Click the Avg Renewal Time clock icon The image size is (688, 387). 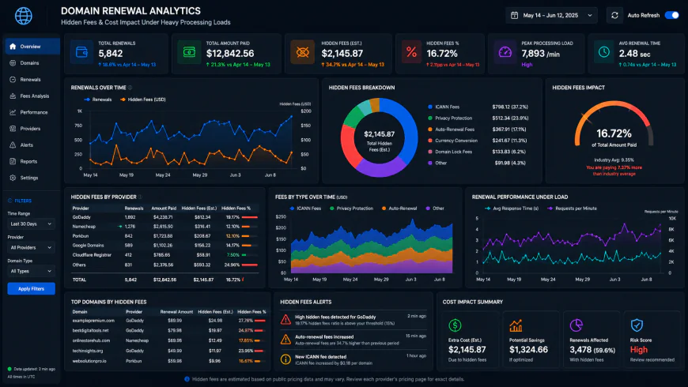(x=603, y=52)
